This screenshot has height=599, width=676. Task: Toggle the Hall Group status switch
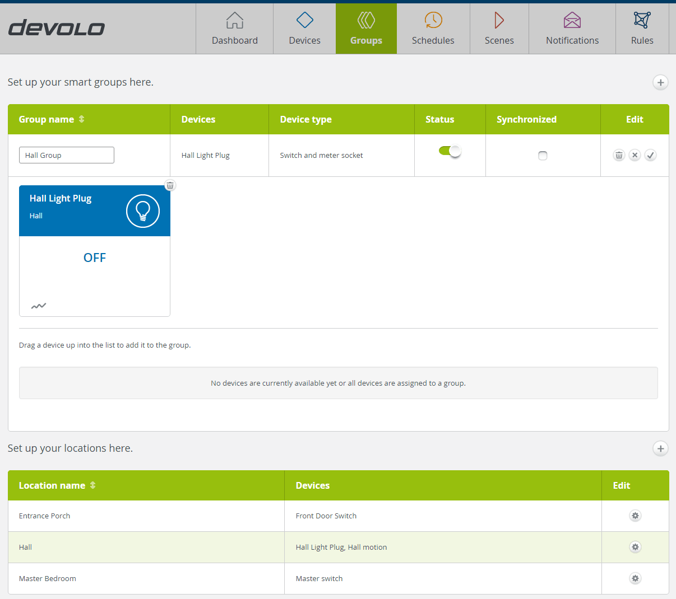[450, 151]
